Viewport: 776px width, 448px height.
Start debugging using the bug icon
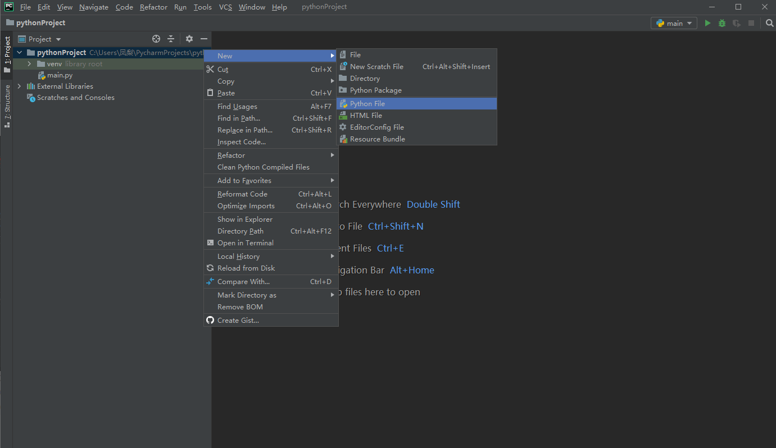(721, 23)
